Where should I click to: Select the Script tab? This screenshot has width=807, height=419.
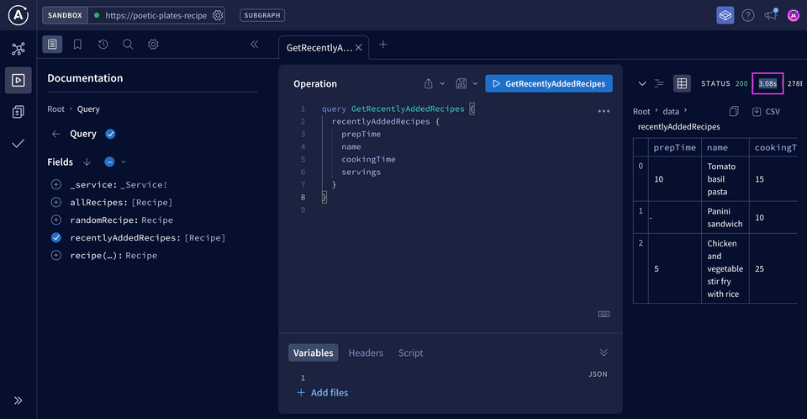(411, 353)
